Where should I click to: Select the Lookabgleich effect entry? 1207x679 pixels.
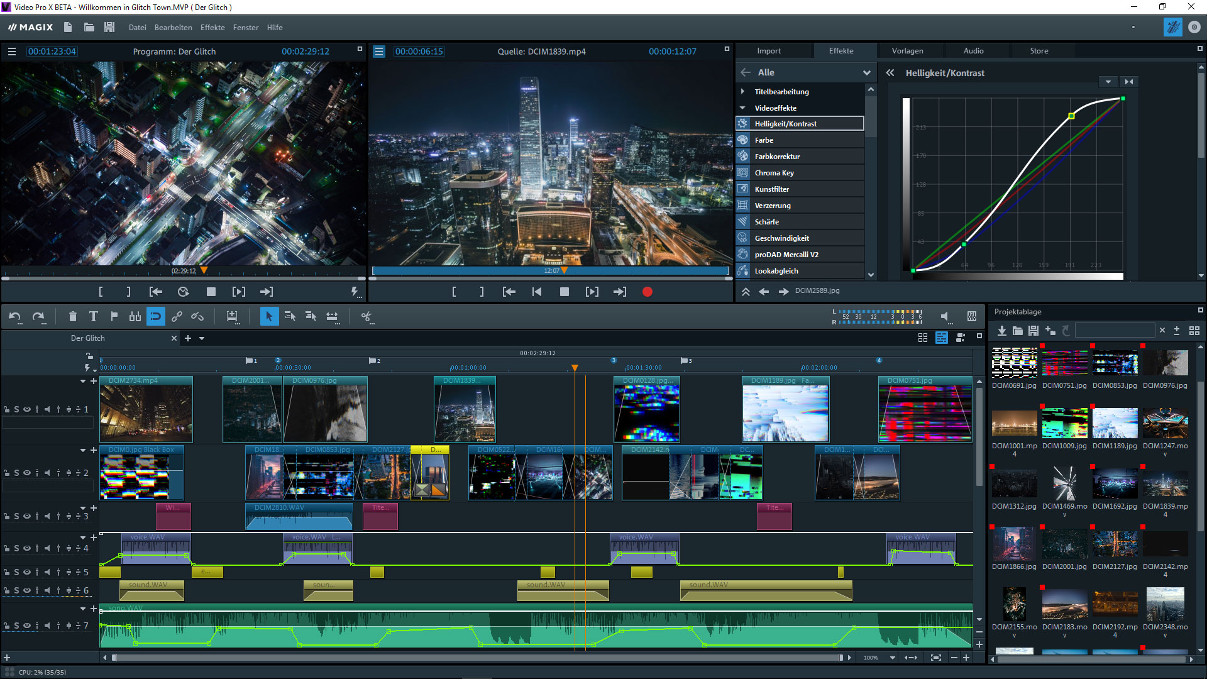coord(776,271)
